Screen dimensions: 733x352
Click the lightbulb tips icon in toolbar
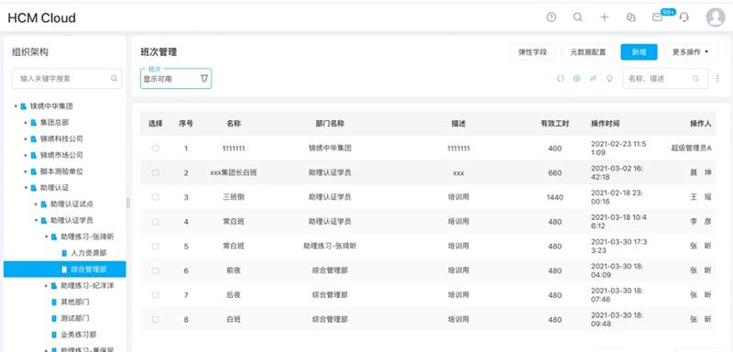(x=609, y=79)
